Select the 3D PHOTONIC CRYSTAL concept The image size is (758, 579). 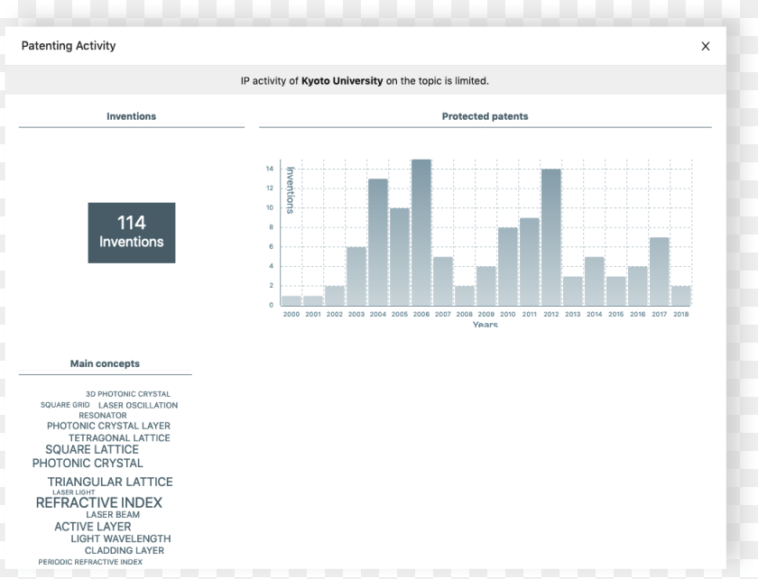128,394
